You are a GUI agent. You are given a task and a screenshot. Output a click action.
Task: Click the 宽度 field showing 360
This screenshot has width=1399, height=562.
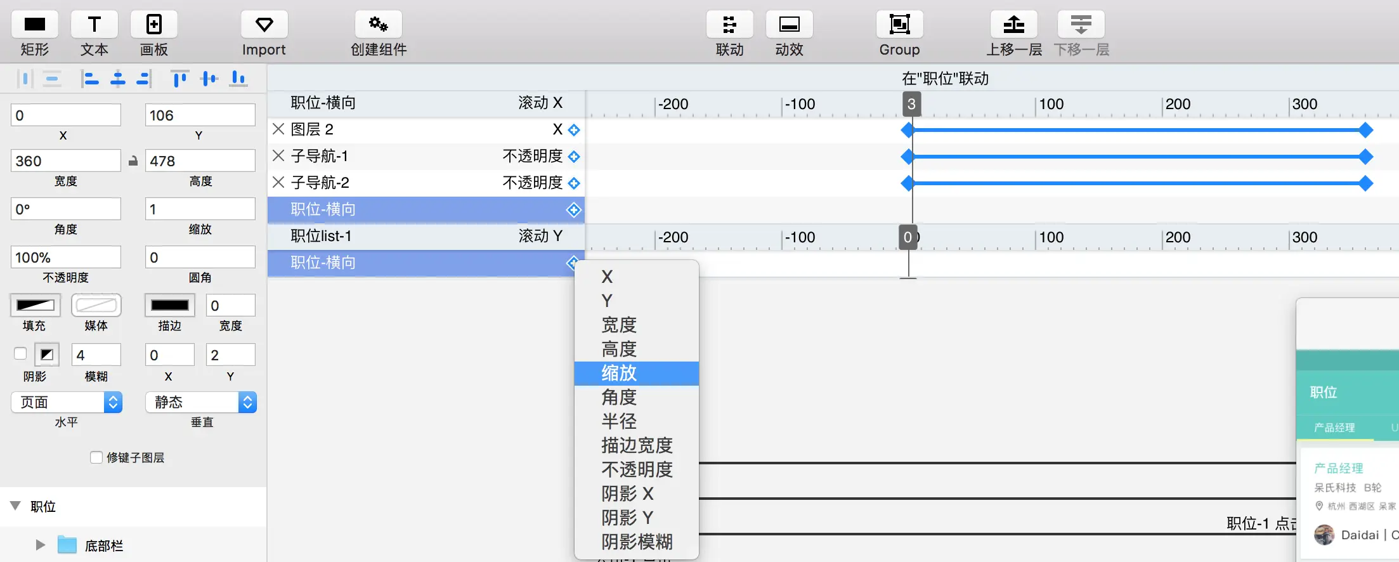tap(66, 160)
